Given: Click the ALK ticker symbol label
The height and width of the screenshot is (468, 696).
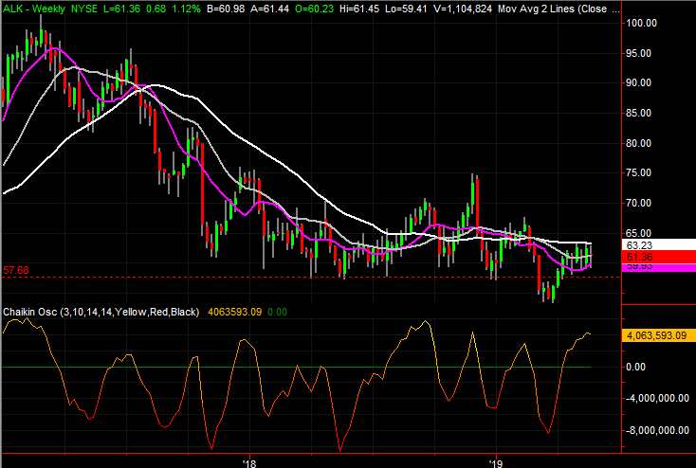Looking at the screenshot, I should coord(13,8).
